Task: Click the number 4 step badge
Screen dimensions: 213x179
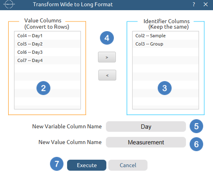Action: (x=107, y=38)
